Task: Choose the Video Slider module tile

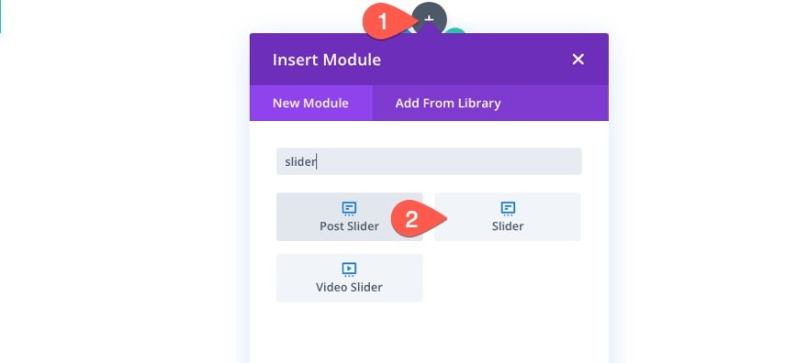Action: click(350, 278)
